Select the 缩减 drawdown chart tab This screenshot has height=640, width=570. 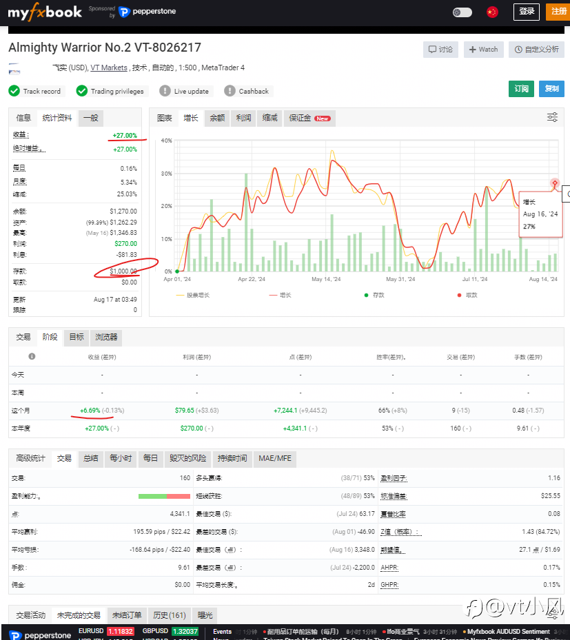click(270, 118)
